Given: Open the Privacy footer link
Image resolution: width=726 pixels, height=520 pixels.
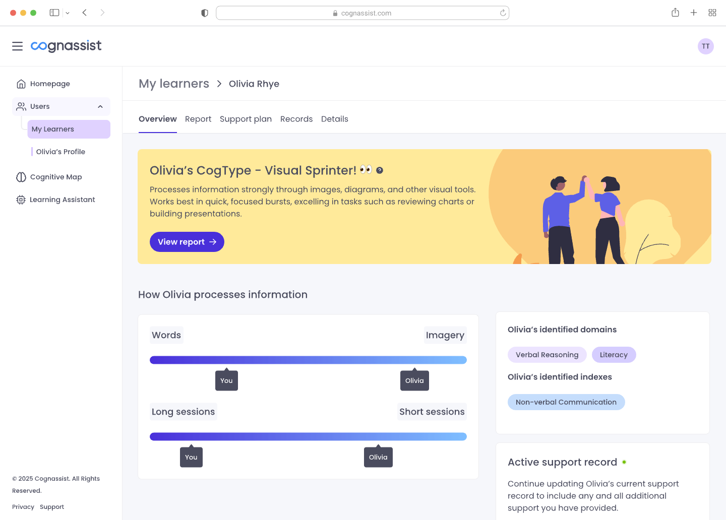Looking at the screenshot, I should pos(23,507).
